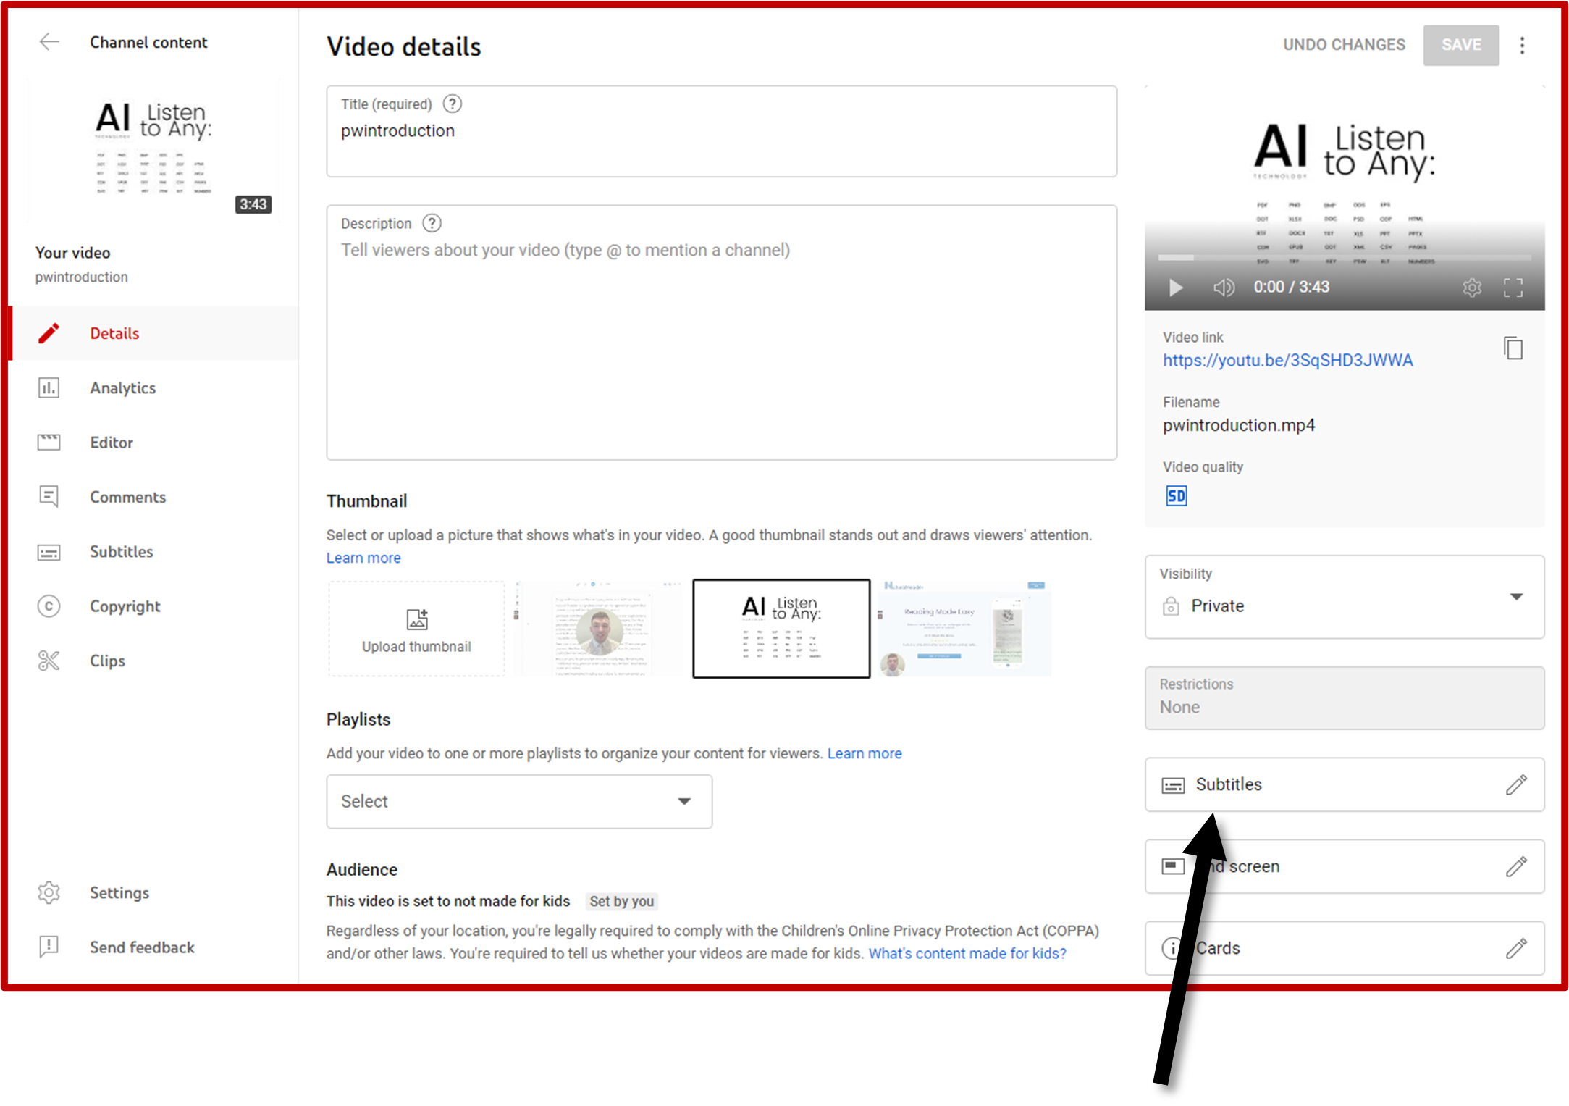Play the video preview

point(1176,288)
